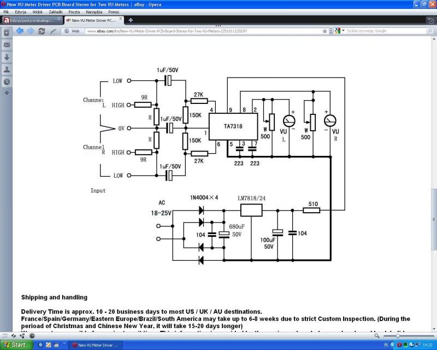This screenshot has height=350, width=437.
Task: Launch the third quick launch icon in taskbar
Action: pyautogui.click(x=56, y=345)
